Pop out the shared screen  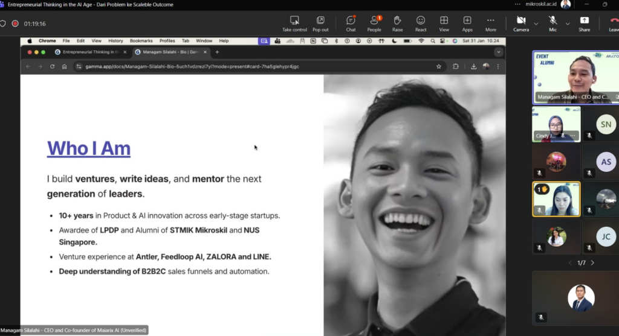pos(320,24)
